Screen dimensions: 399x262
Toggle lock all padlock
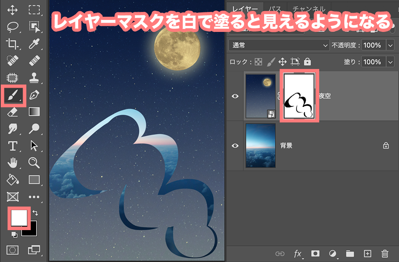[307, 61]
